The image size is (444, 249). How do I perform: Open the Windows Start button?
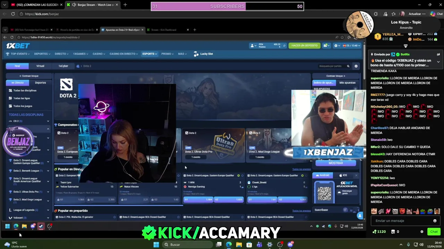tap(156, 245)
